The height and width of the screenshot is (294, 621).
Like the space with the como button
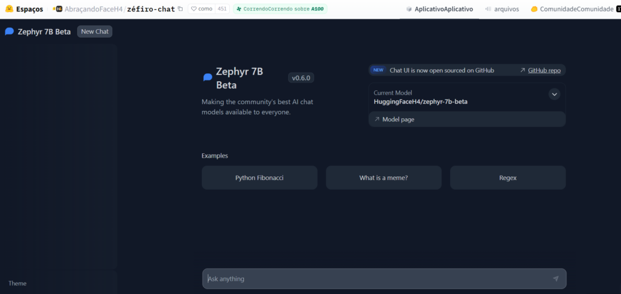click(x=201, y=8)
